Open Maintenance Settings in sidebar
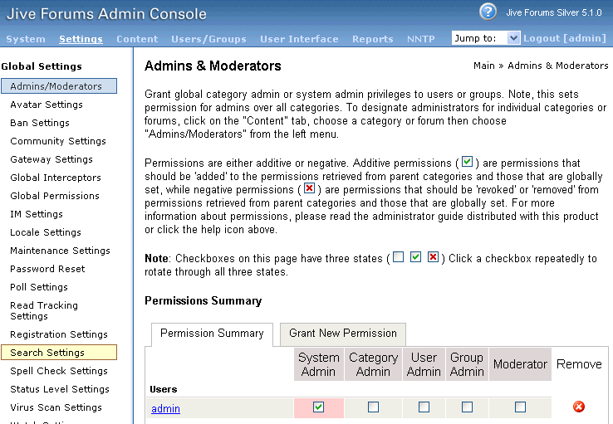Viewport: 613px width, 424px height. (x=60, y=251)
